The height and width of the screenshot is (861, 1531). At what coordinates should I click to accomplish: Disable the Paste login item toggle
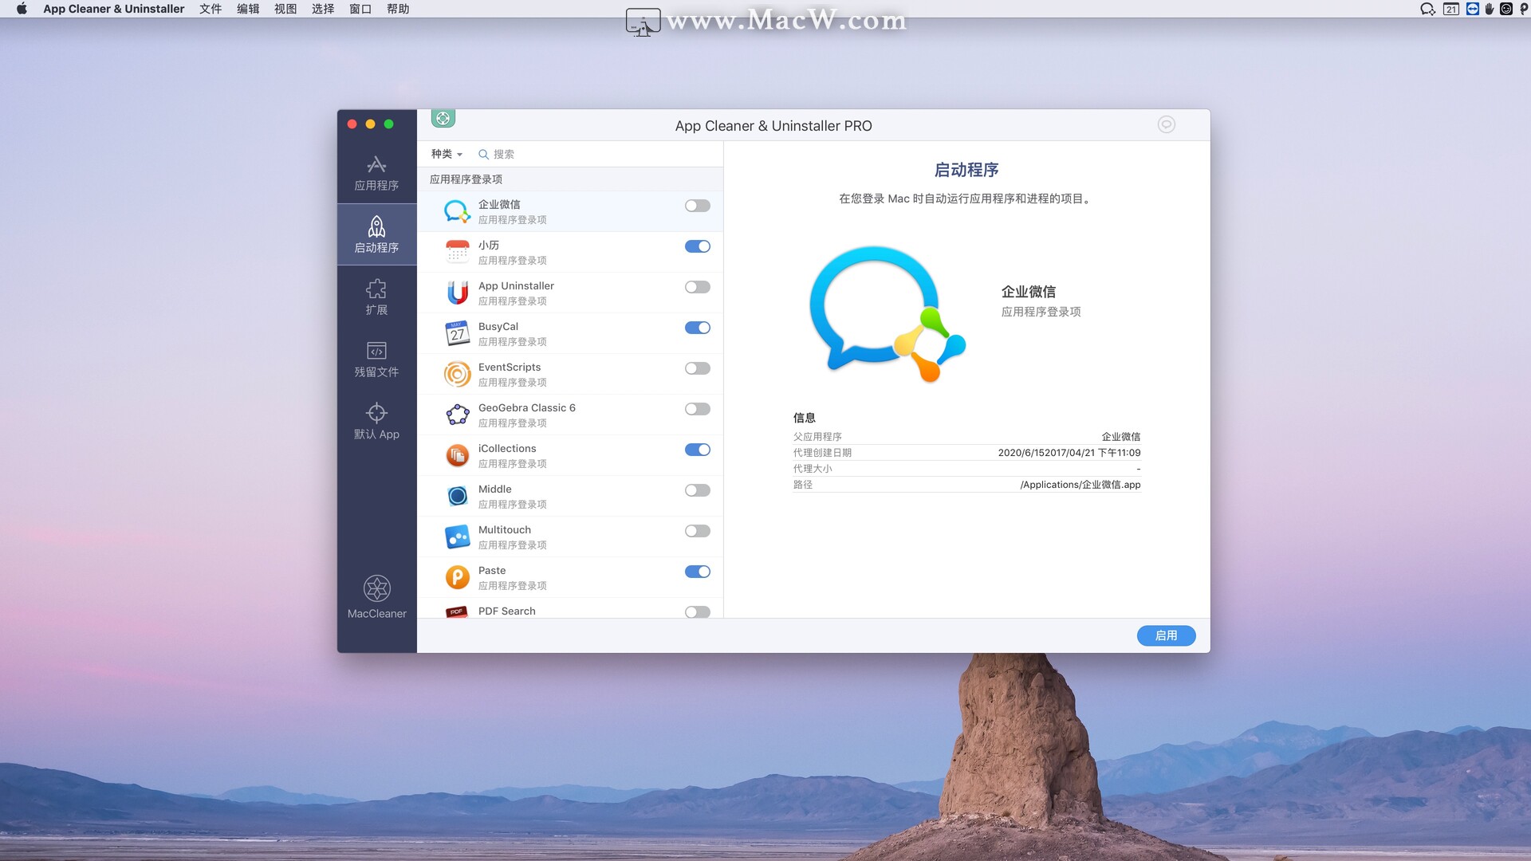click(697, 572)
